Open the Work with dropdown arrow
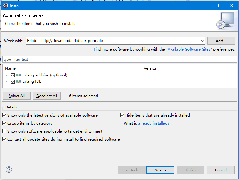This screenshot has height=180, width=239. 202,41
